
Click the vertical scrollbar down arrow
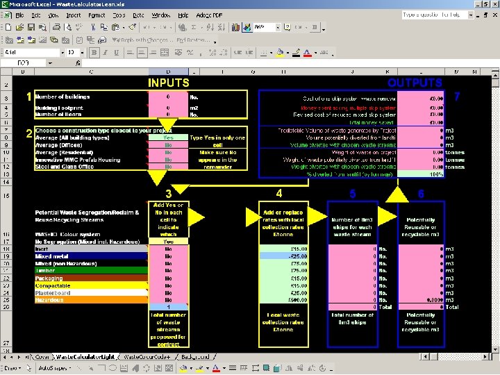coord(494,349)
